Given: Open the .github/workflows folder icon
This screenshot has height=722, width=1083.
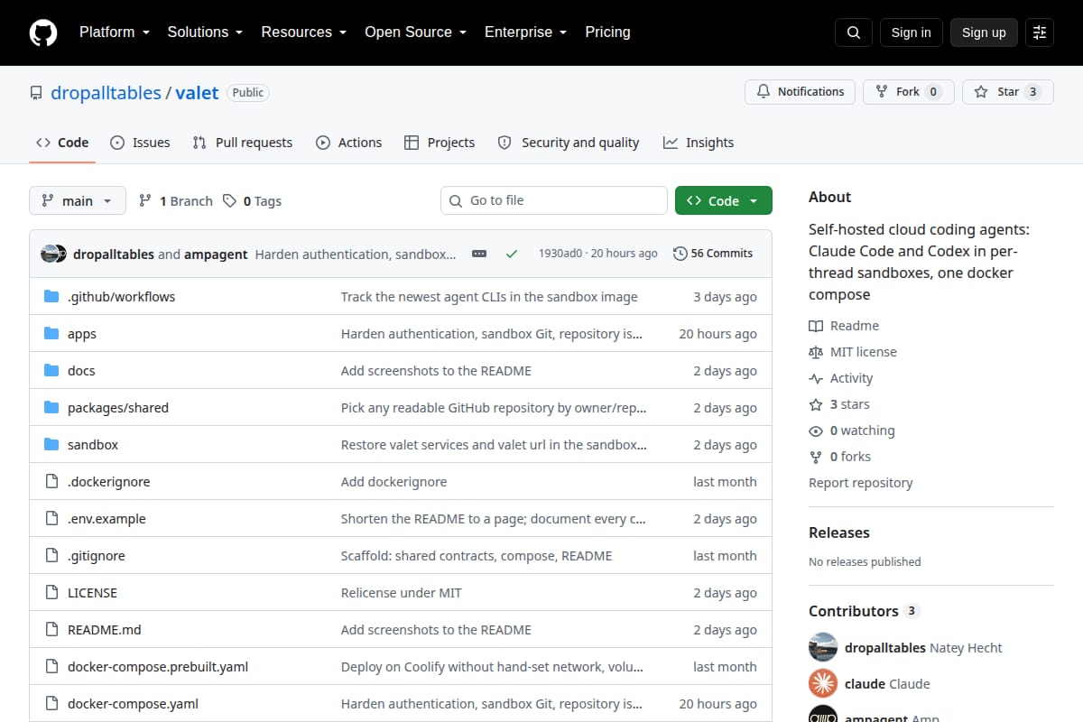Looking at the screenshot, I should coord(51,297).
